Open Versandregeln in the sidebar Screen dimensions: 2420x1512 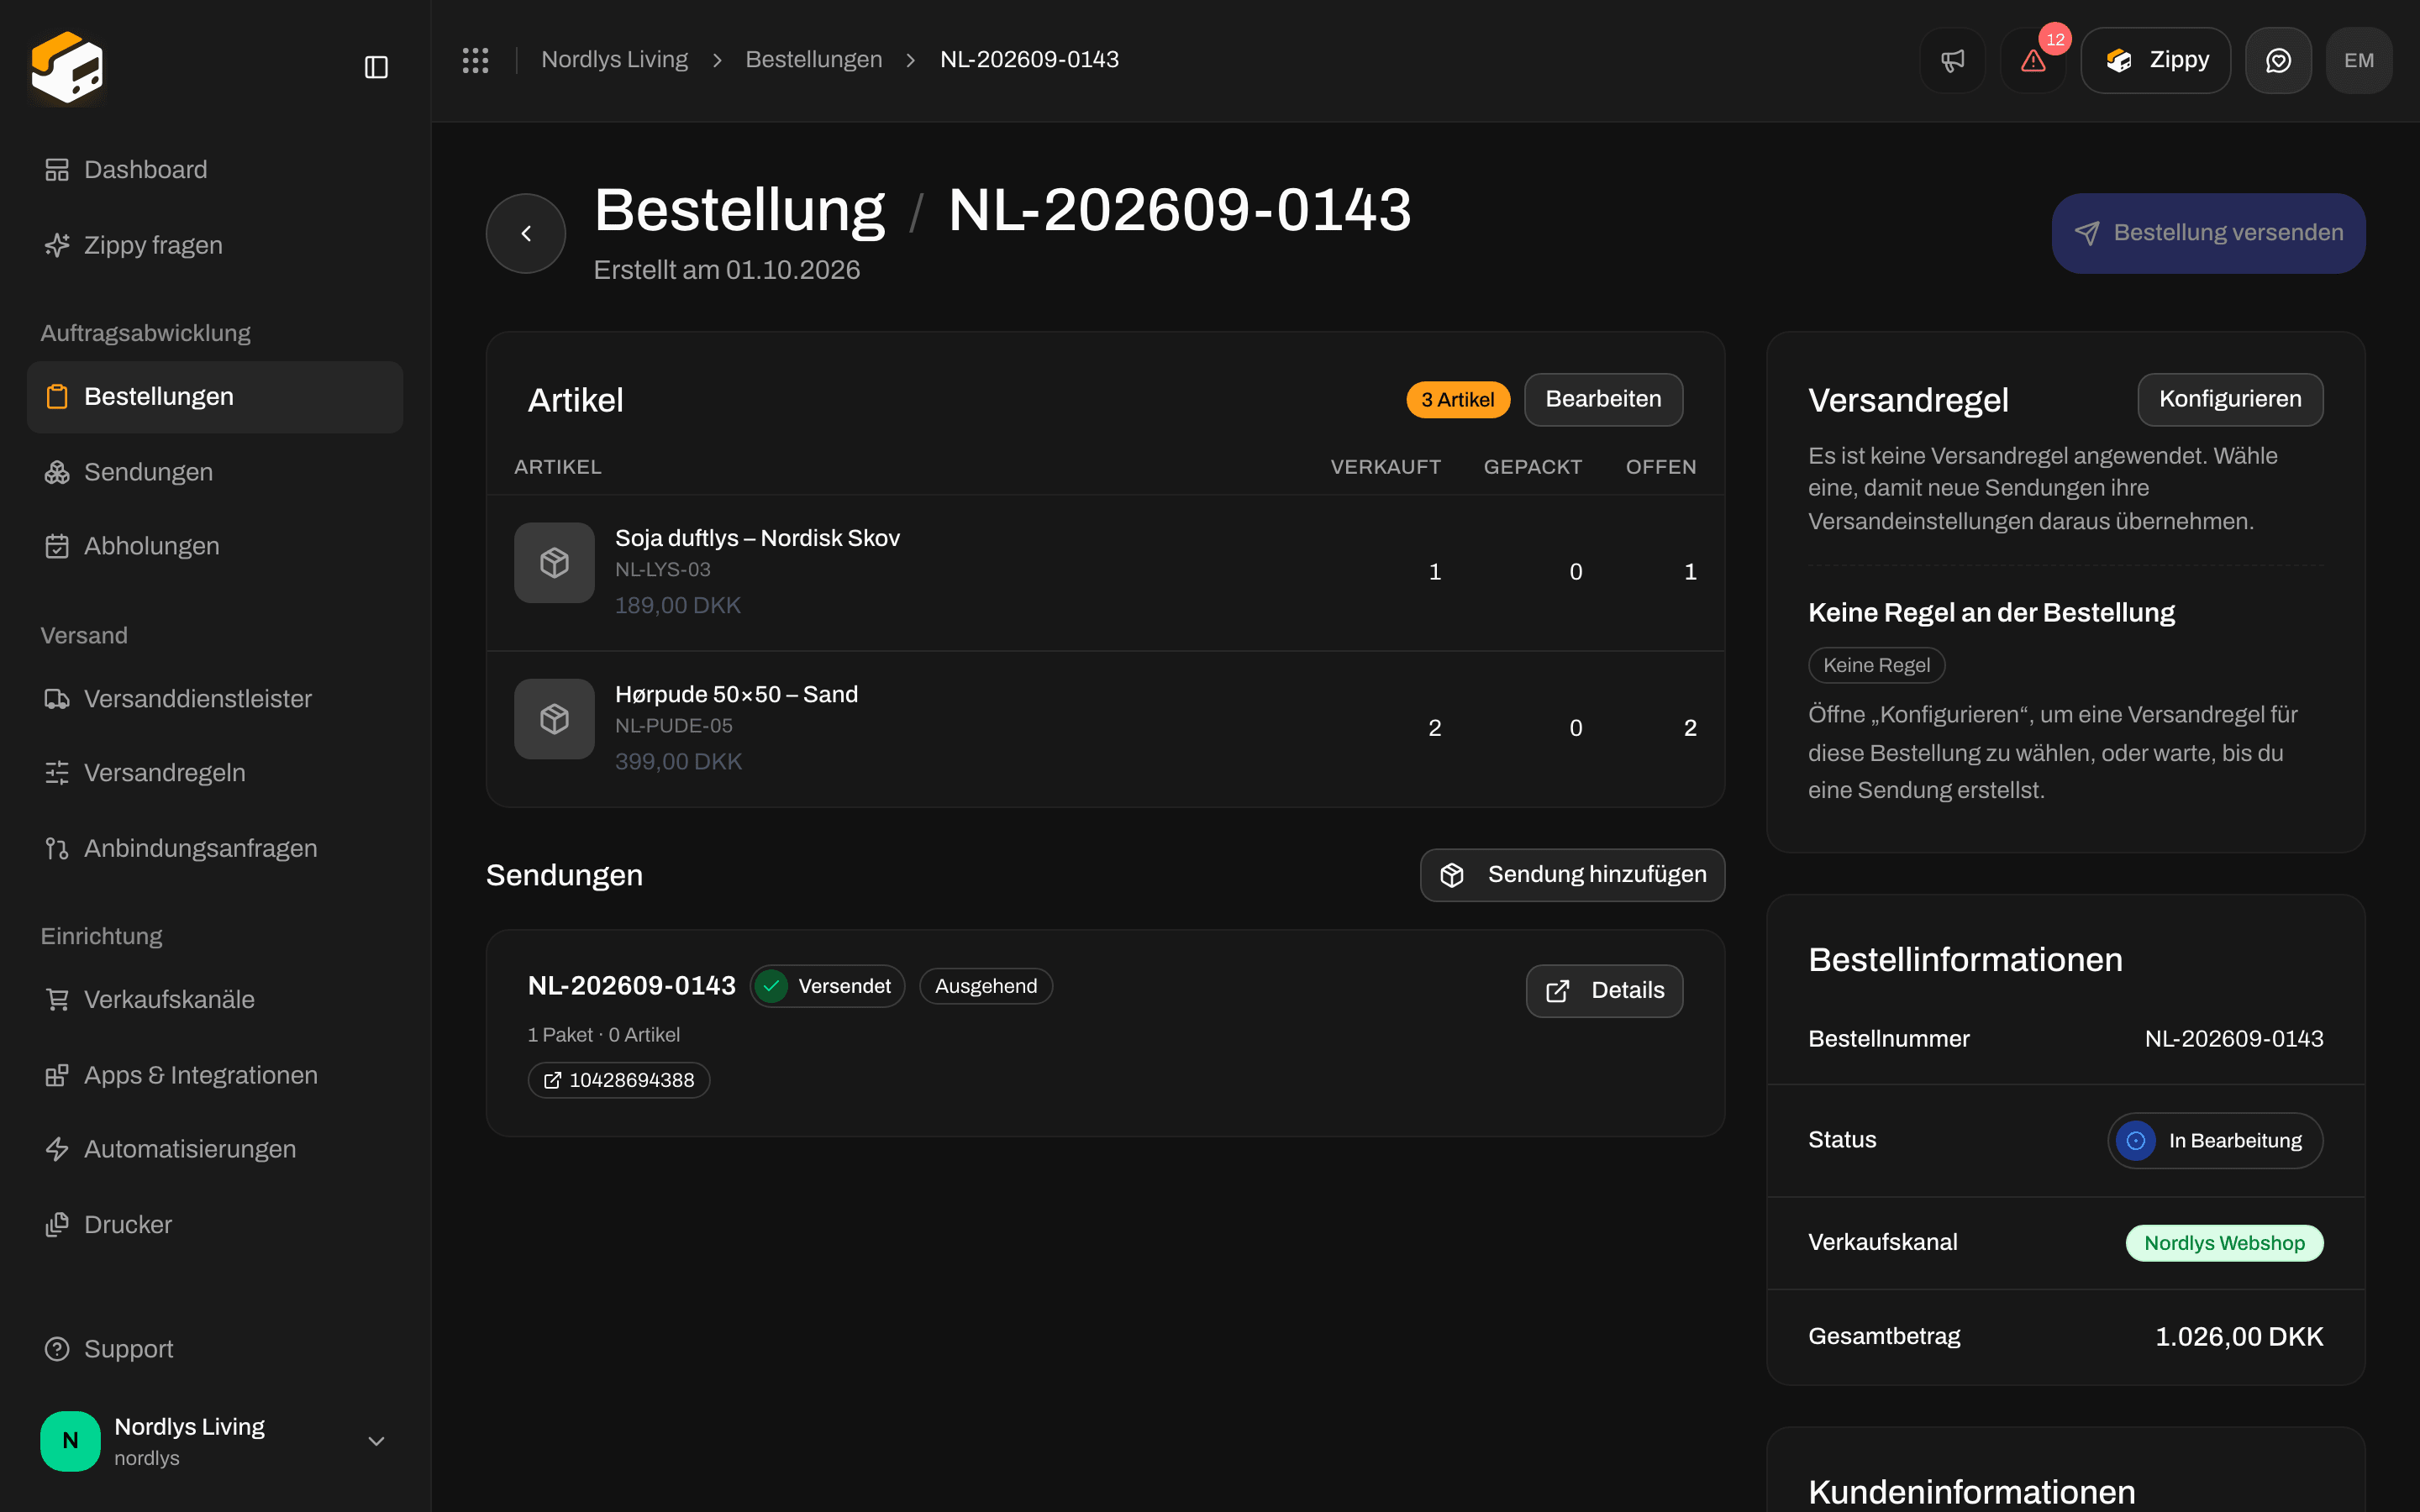pyautogui.click(x=215, y=773)
